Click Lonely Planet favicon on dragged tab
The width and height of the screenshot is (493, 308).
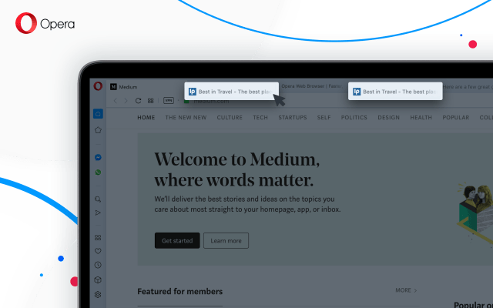(x=193, y=92)
